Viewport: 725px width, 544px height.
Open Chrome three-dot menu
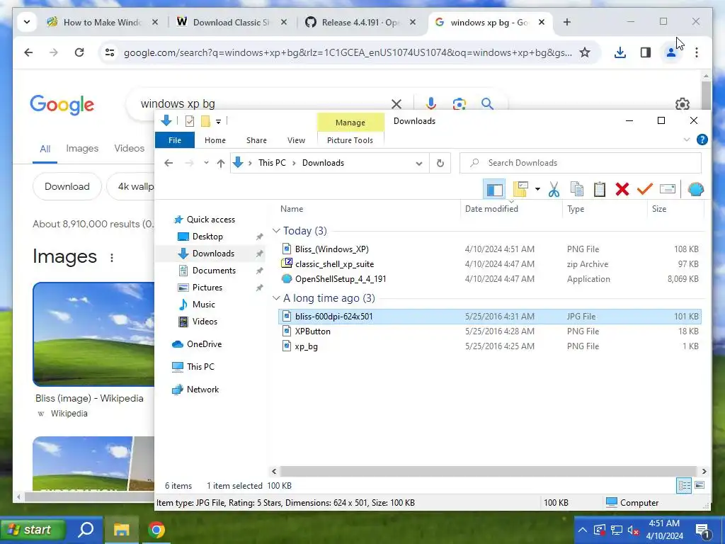tap(697, 52)
